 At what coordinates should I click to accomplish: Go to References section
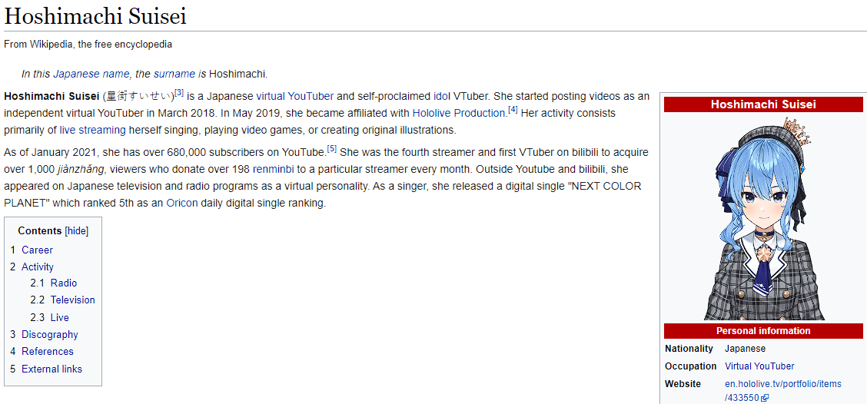(48, 352)
